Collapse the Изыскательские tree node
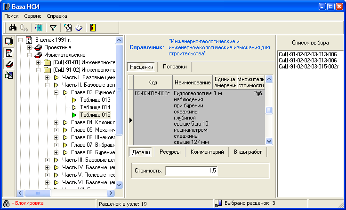346x210 pixels. tap(30, 55)
